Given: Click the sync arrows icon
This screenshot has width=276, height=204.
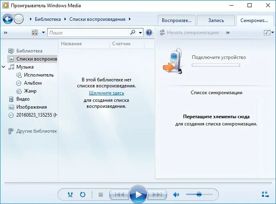Looking at the screenshot, I should 162,32.
